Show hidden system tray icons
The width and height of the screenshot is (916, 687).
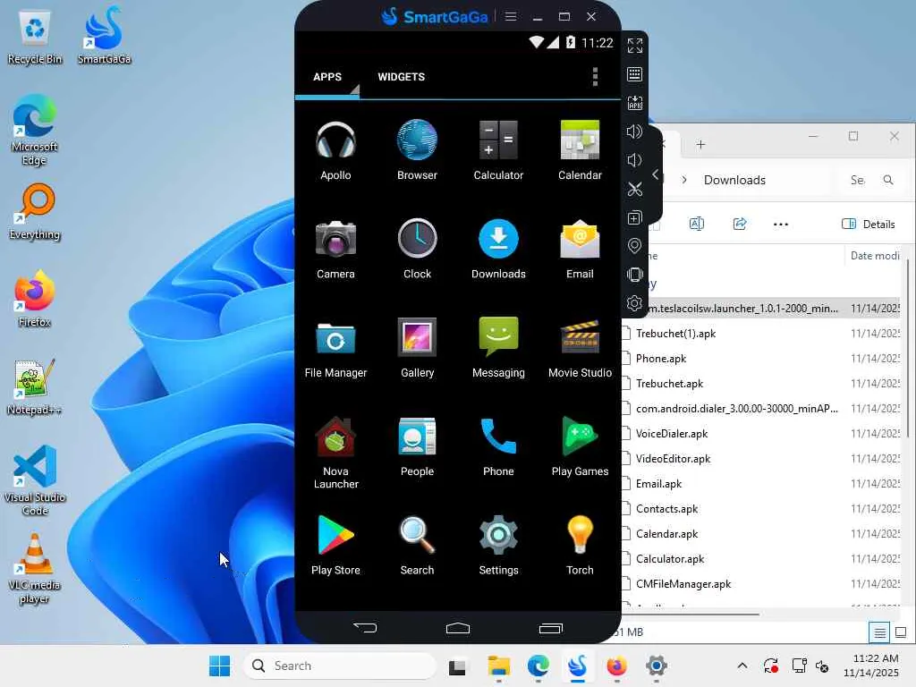tap(742, 666)
